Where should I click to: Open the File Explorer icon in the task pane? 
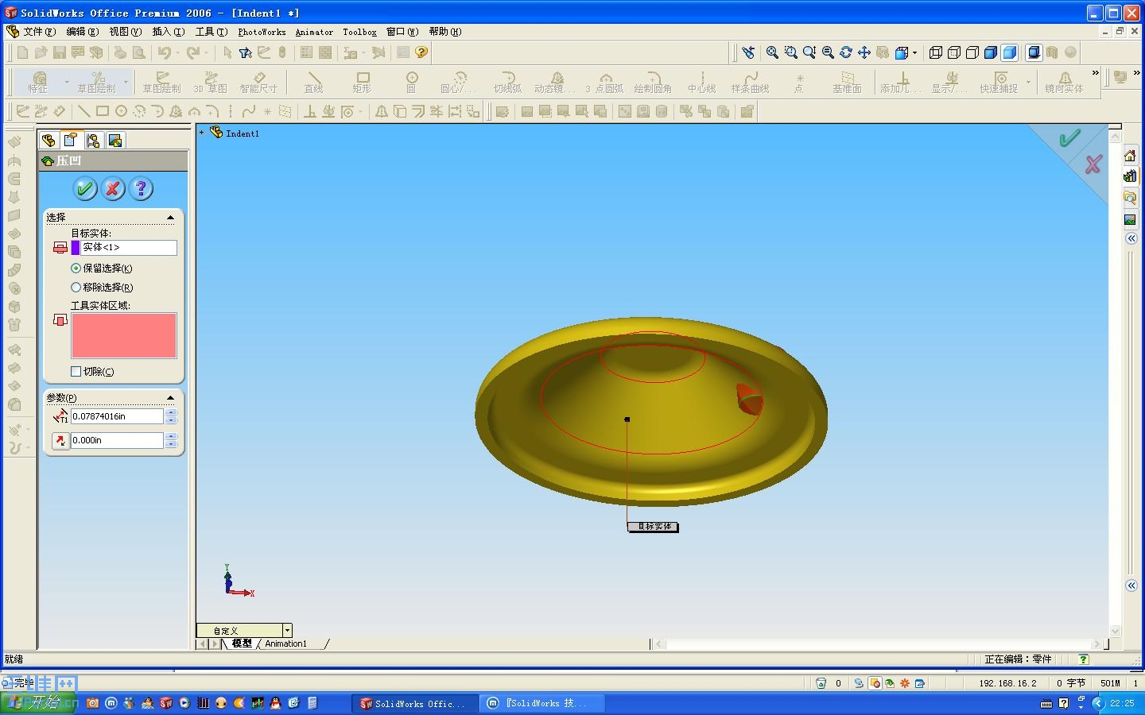[x=1130, y=198]
